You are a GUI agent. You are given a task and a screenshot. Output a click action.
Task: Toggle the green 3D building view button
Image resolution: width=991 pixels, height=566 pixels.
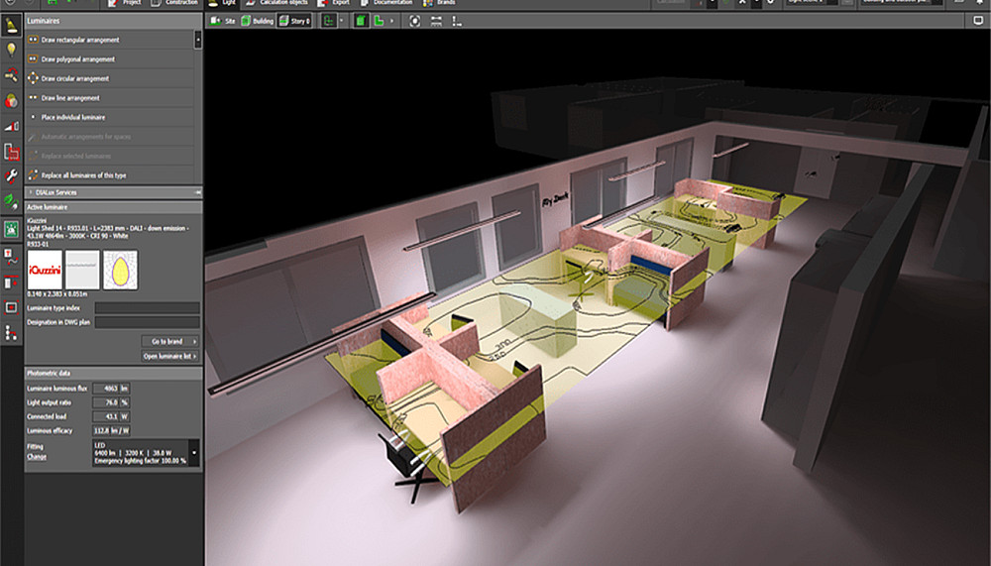(x=361, y=21)
